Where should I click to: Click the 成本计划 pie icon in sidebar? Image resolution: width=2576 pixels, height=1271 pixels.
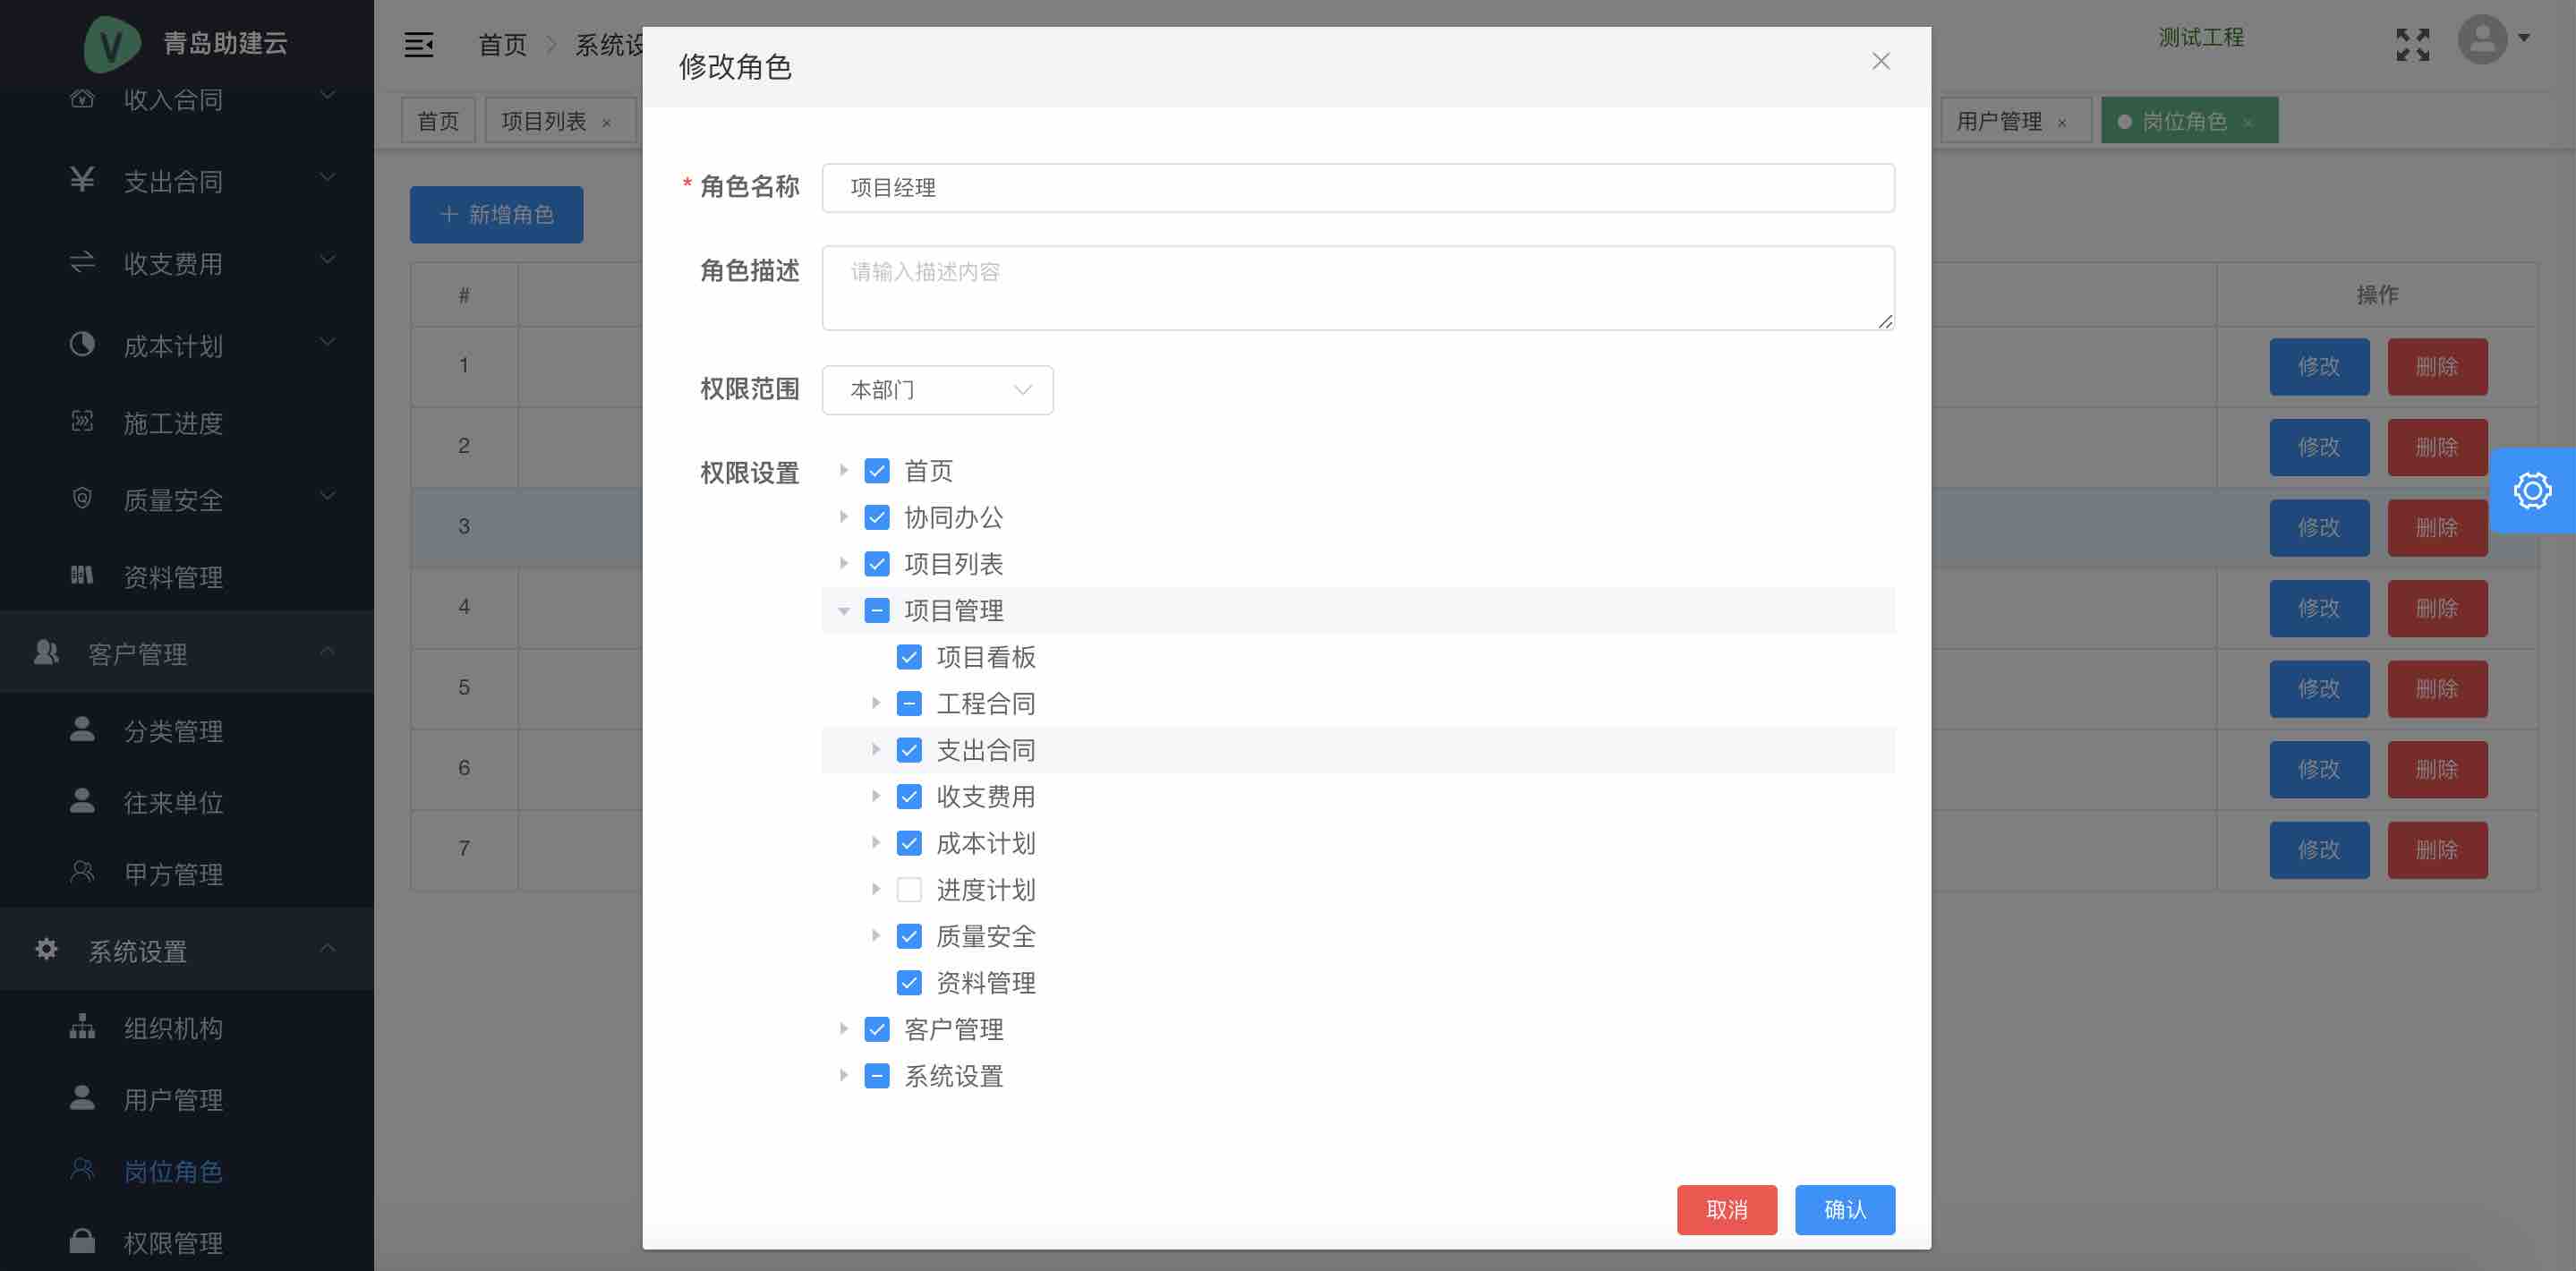click(82, 345)
